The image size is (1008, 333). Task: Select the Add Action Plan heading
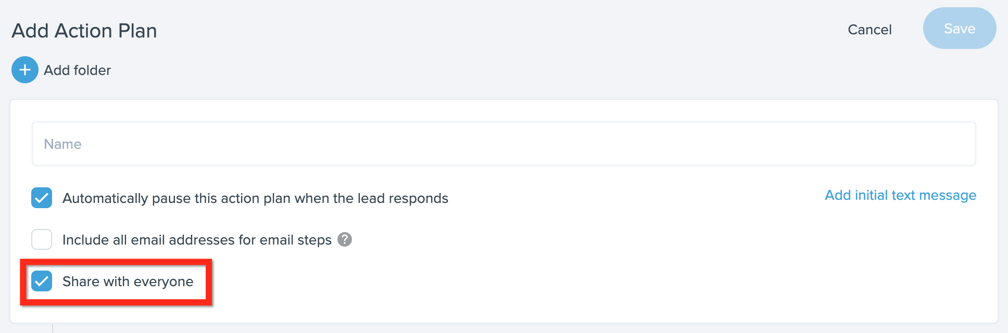84,31
